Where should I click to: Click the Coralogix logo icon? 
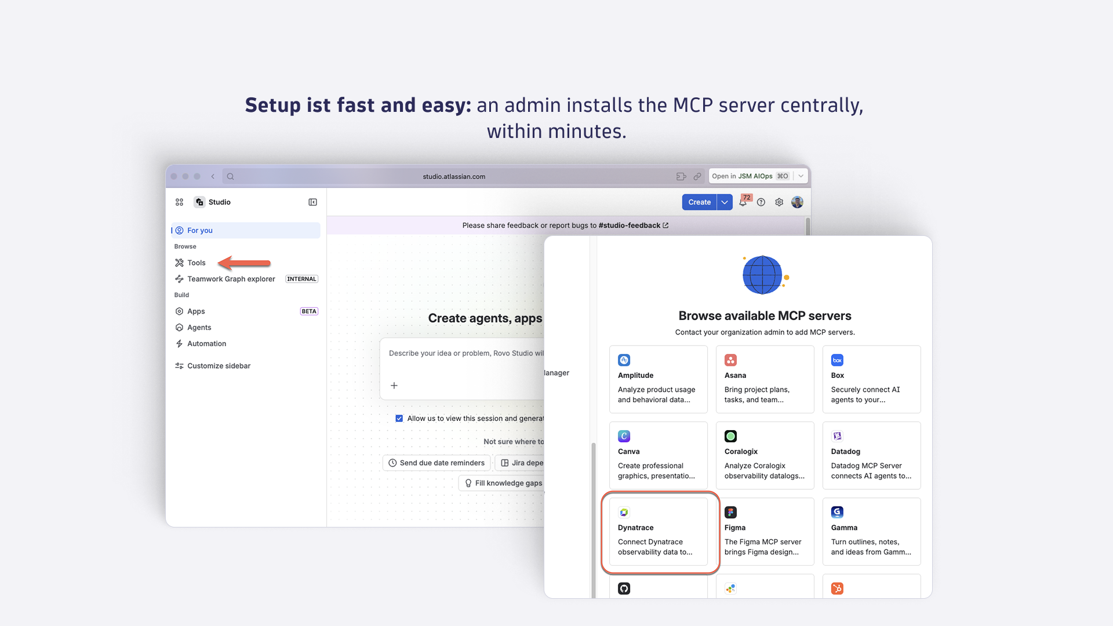(x=731, y=436)
